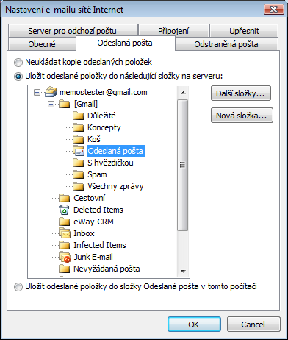Click the Spam folder icon
The height and width of the screenshot is (340, 288).
[78, 174]
